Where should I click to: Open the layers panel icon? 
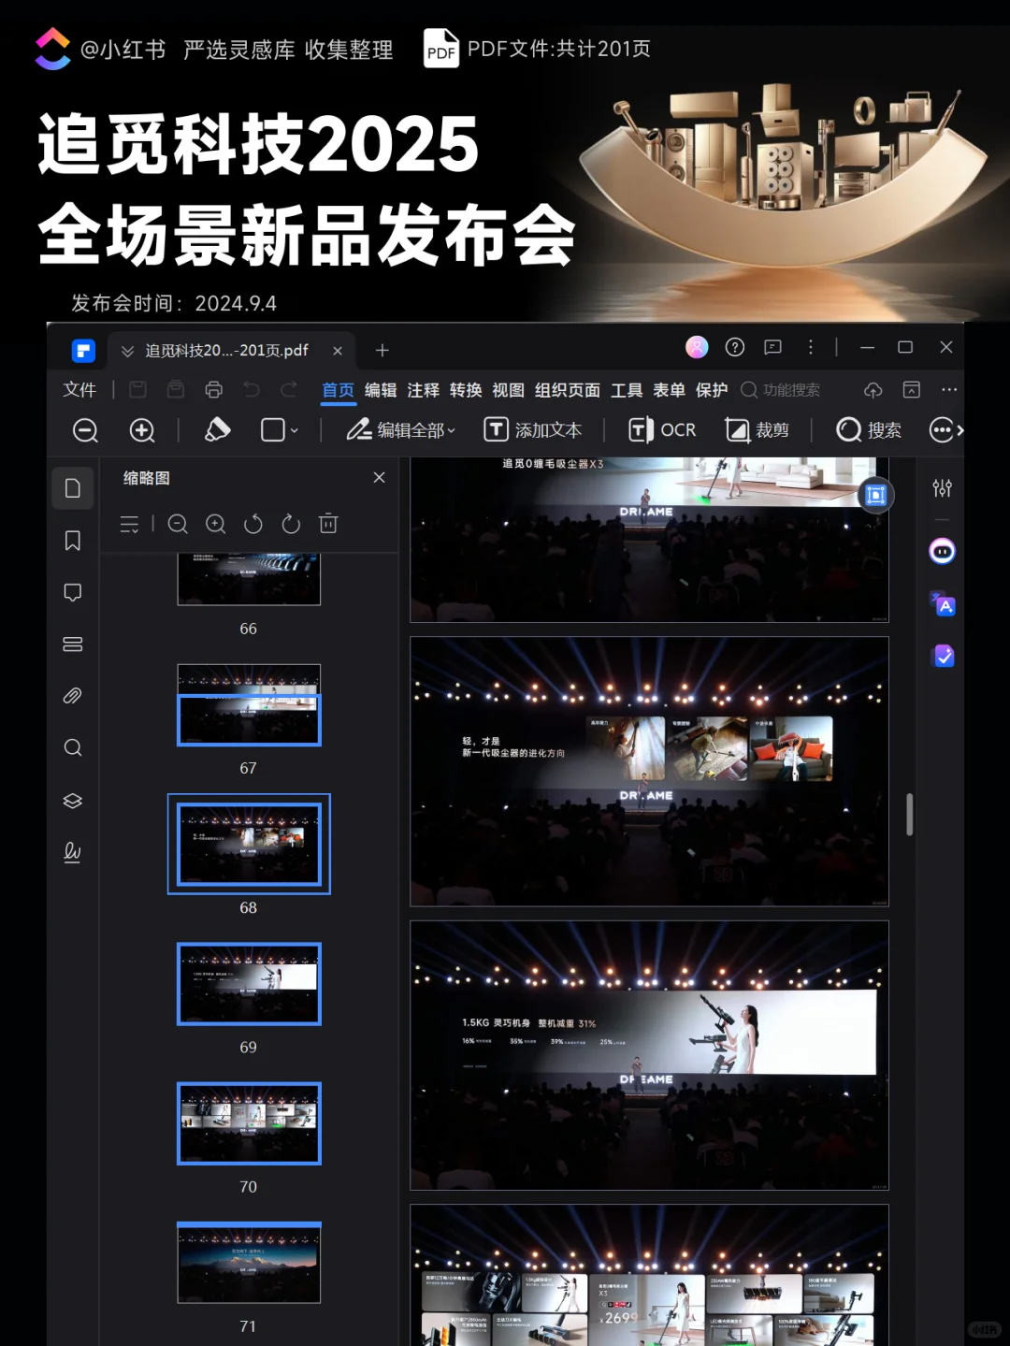pos(72,801)
